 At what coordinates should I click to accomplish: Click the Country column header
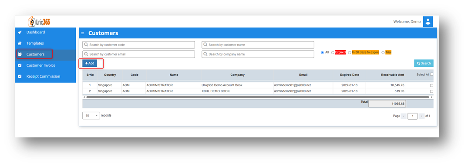(x=110, y=75)
